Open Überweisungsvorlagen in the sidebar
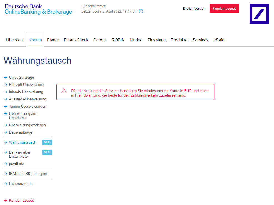 coord(28,125)
